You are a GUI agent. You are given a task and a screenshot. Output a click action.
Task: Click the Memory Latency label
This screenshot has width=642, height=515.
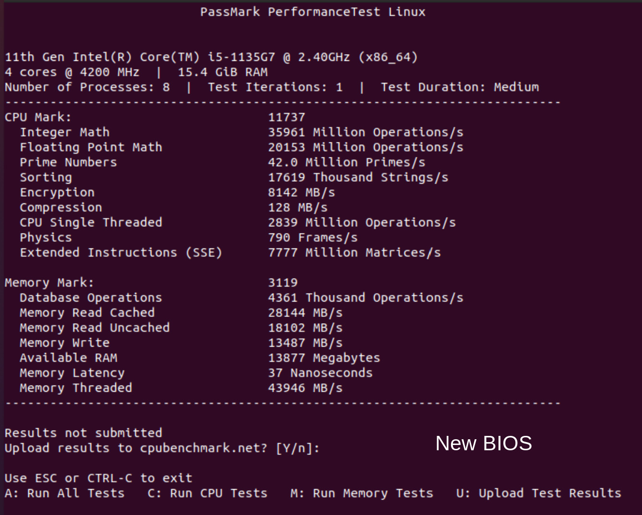[72, 373]
